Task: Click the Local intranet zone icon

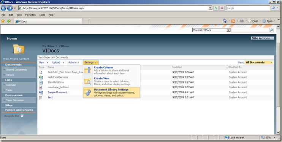Action: (x=227, y=137)
